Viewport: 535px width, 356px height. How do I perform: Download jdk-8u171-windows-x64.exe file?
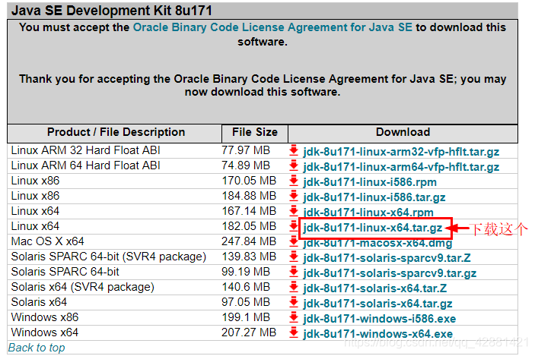coord(378,333)
